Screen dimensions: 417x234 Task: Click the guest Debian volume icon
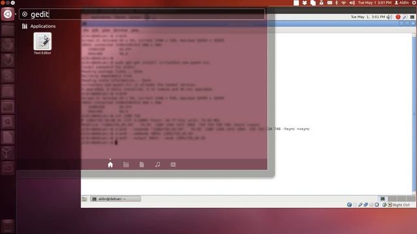[x=390, y=17]
